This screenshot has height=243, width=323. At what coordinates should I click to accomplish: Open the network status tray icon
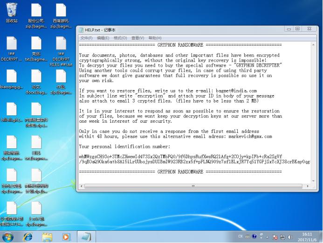(282, 237)
